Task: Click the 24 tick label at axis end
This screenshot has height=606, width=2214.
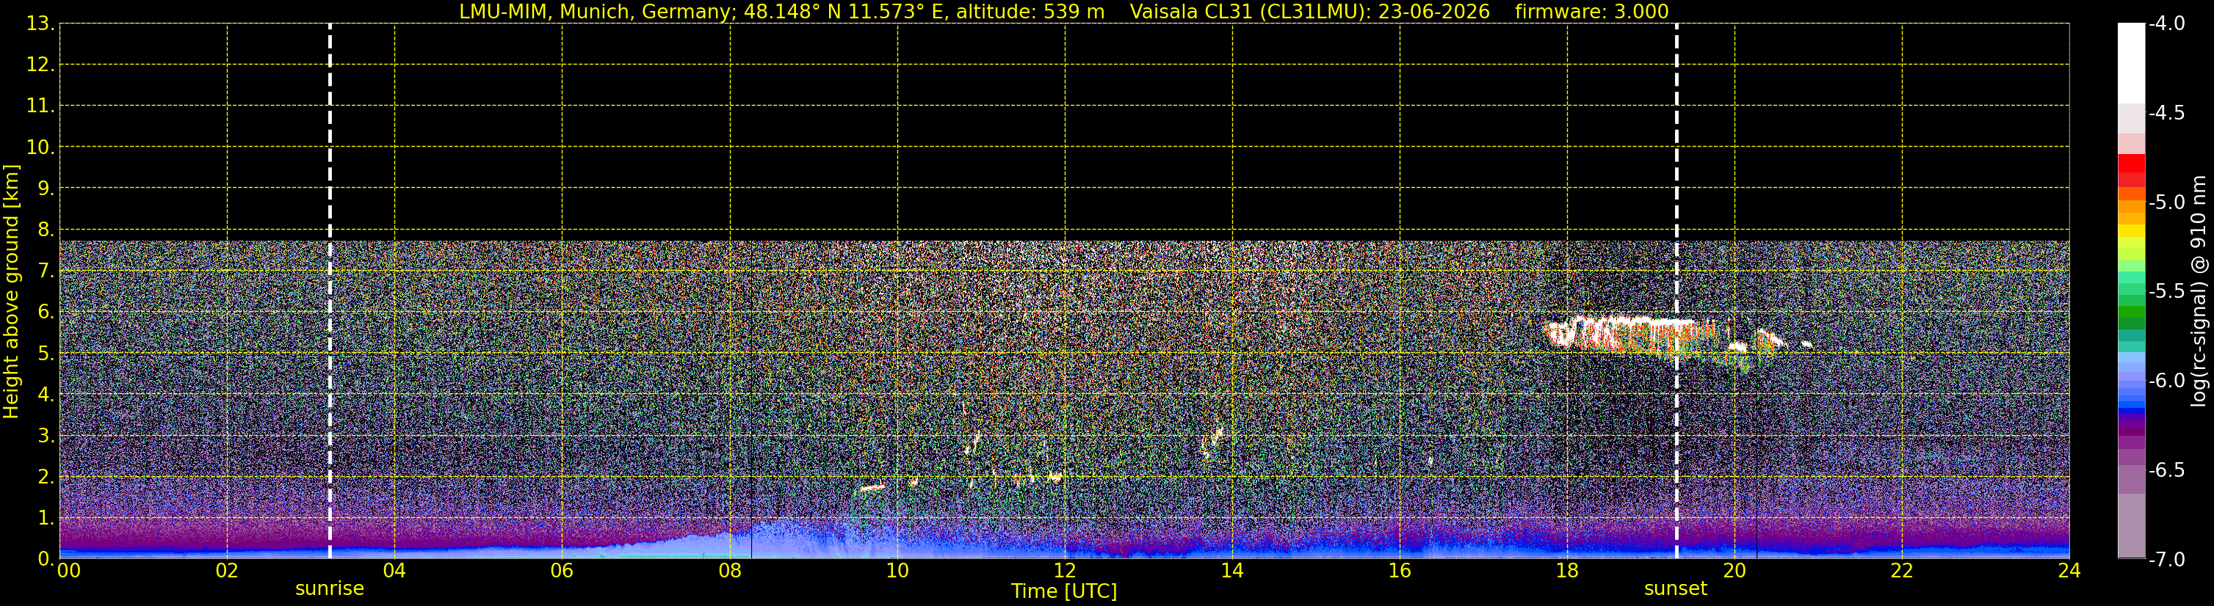Action: tap(2069, 571)
